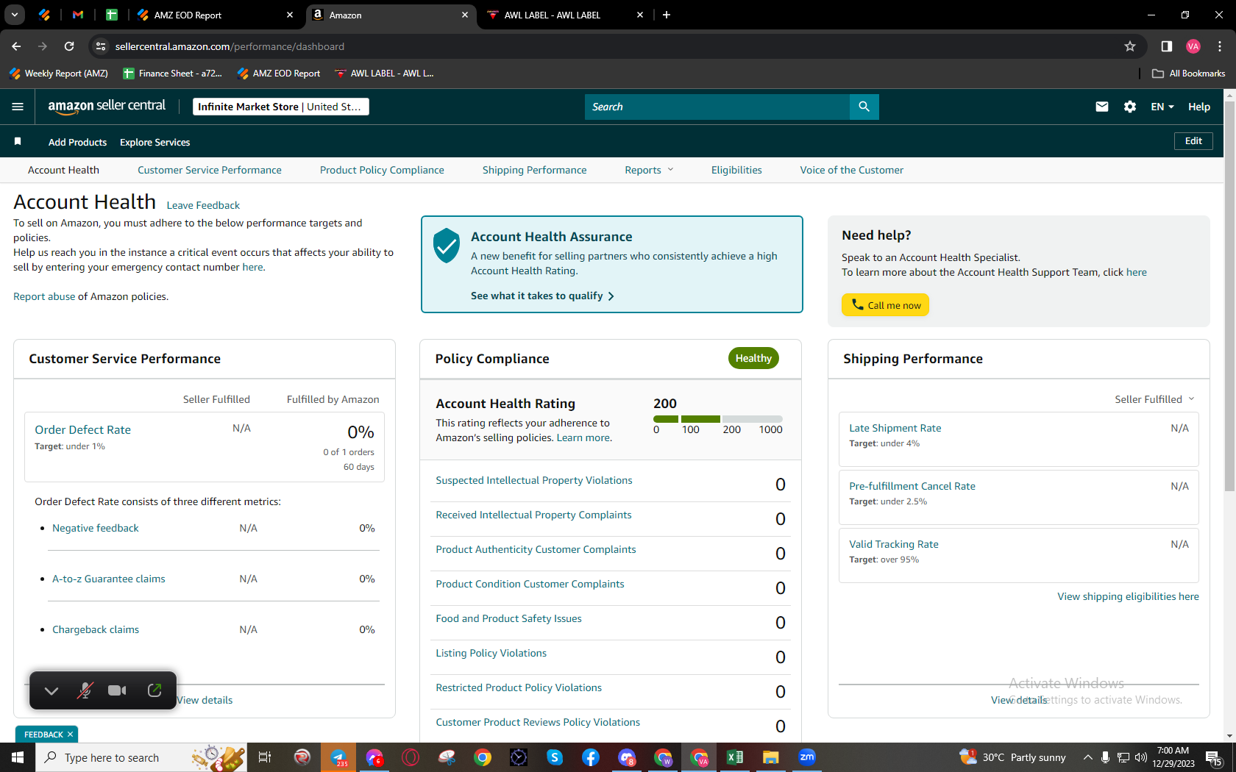Open the Gmail pinned tab

pos(78,15)
